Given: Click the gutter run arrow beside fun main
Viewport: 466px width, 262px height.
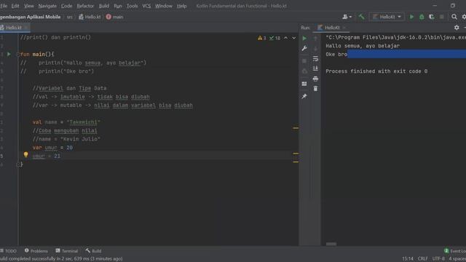Looking at the screenshot, I should [9, 55].
